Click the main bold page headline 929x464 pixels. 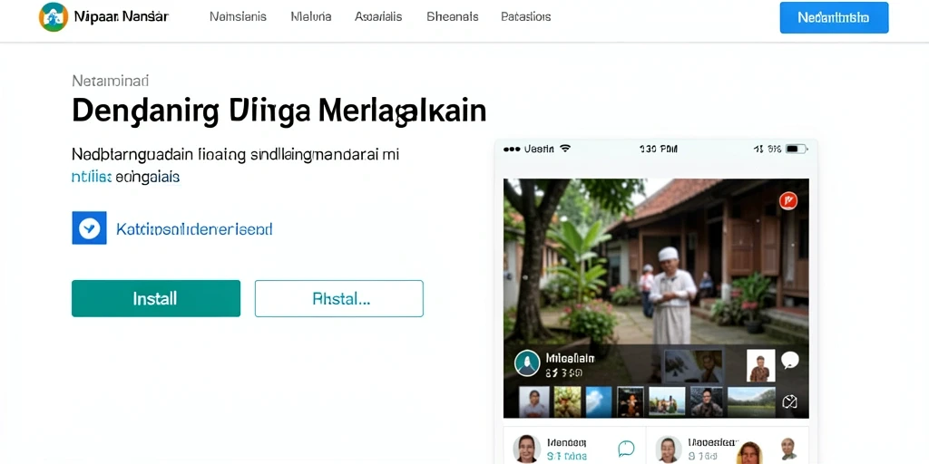(x=279, y=111)
